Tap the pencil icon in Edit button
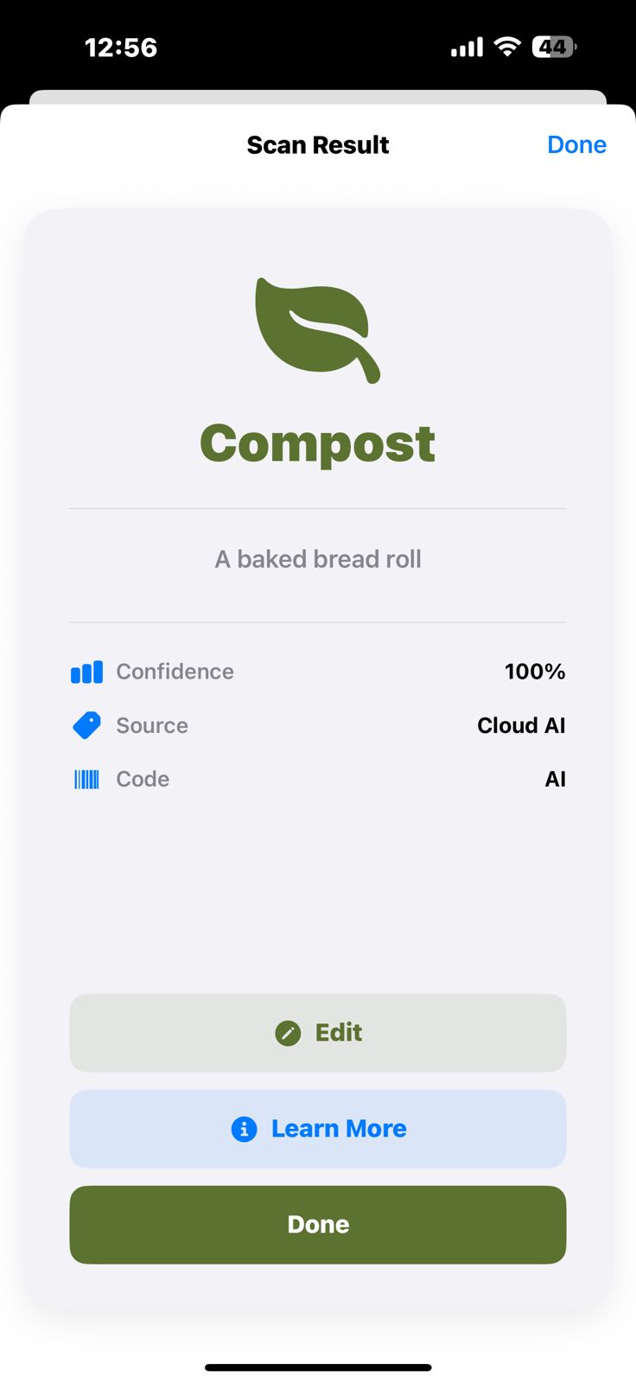This screenshot has height=1383, width=636. (288, 1033)
